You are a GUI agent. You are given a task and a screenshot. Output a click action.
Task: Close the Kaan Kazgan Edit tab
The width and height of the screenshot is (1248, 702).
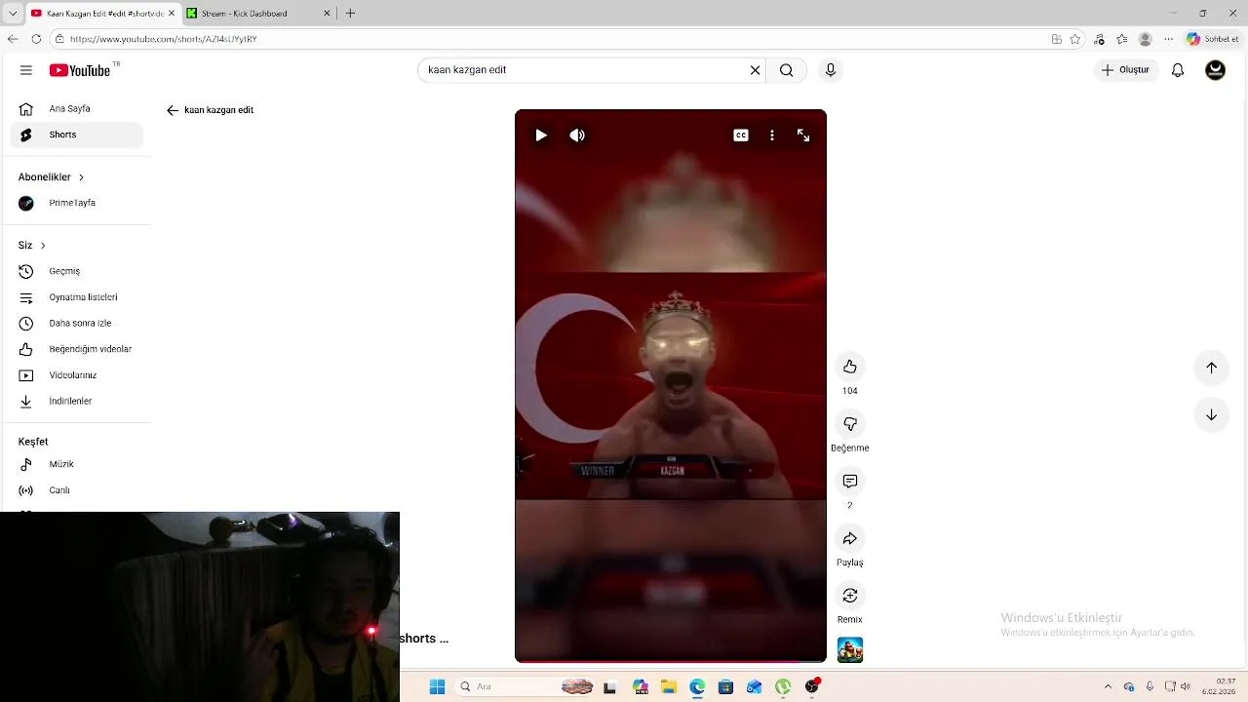point(172,14)
